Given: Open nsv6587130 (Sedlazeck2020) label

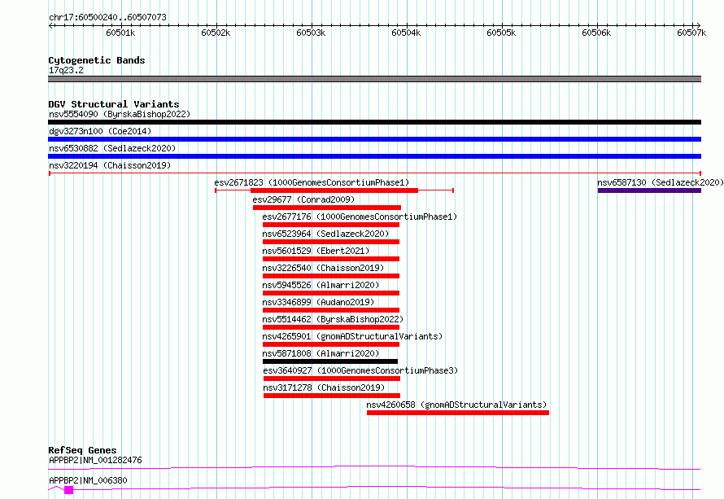Looking at the screenshot, I should 661,182.
